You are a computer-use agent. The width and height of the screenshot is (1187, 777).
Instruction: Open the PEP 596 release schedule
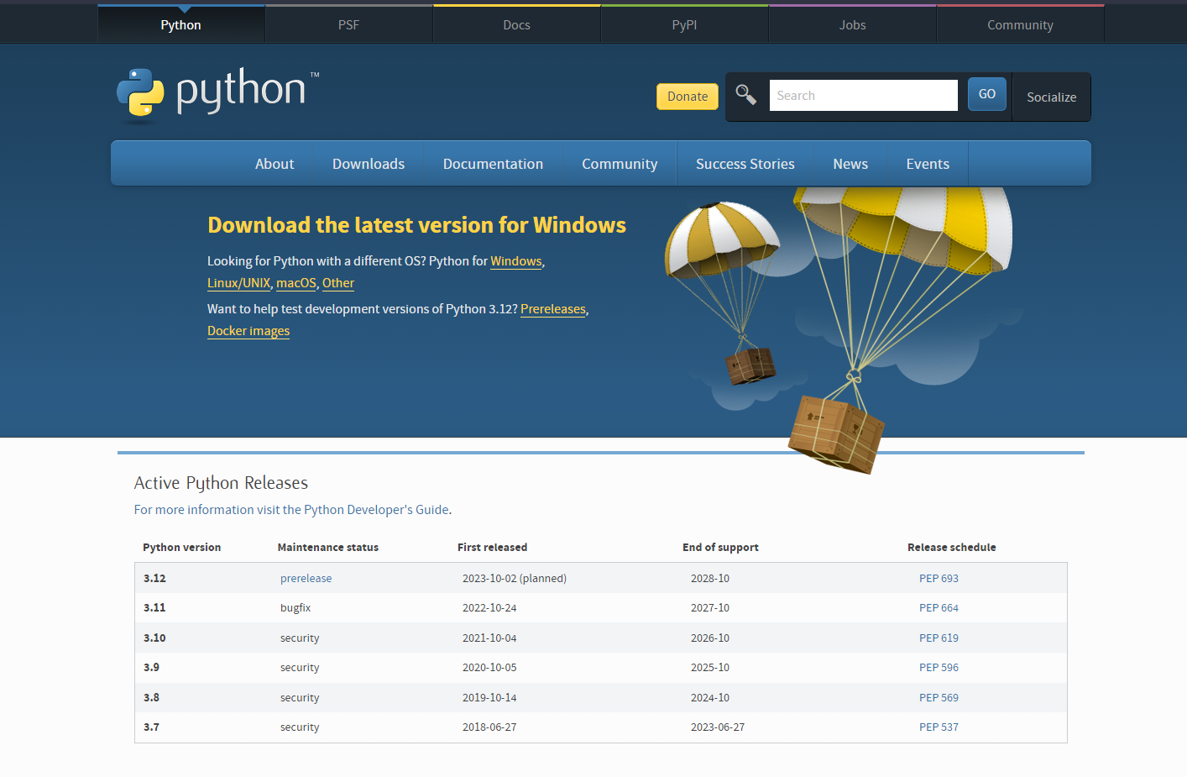point(939,668)
